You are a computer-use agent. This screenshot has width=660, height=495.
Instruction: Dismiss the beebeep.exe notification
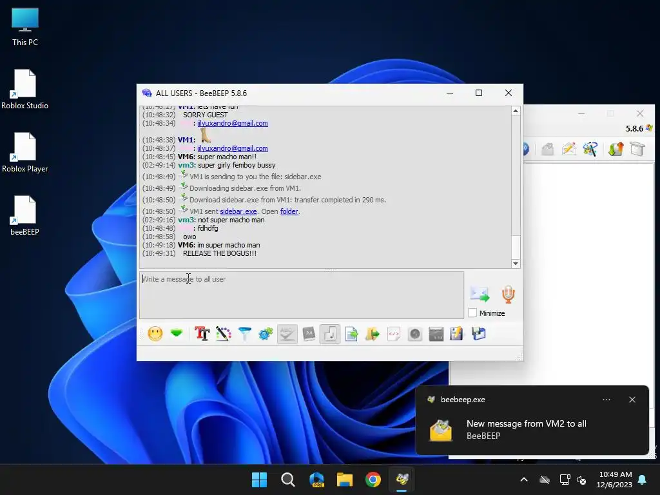(x=632, y=400)
